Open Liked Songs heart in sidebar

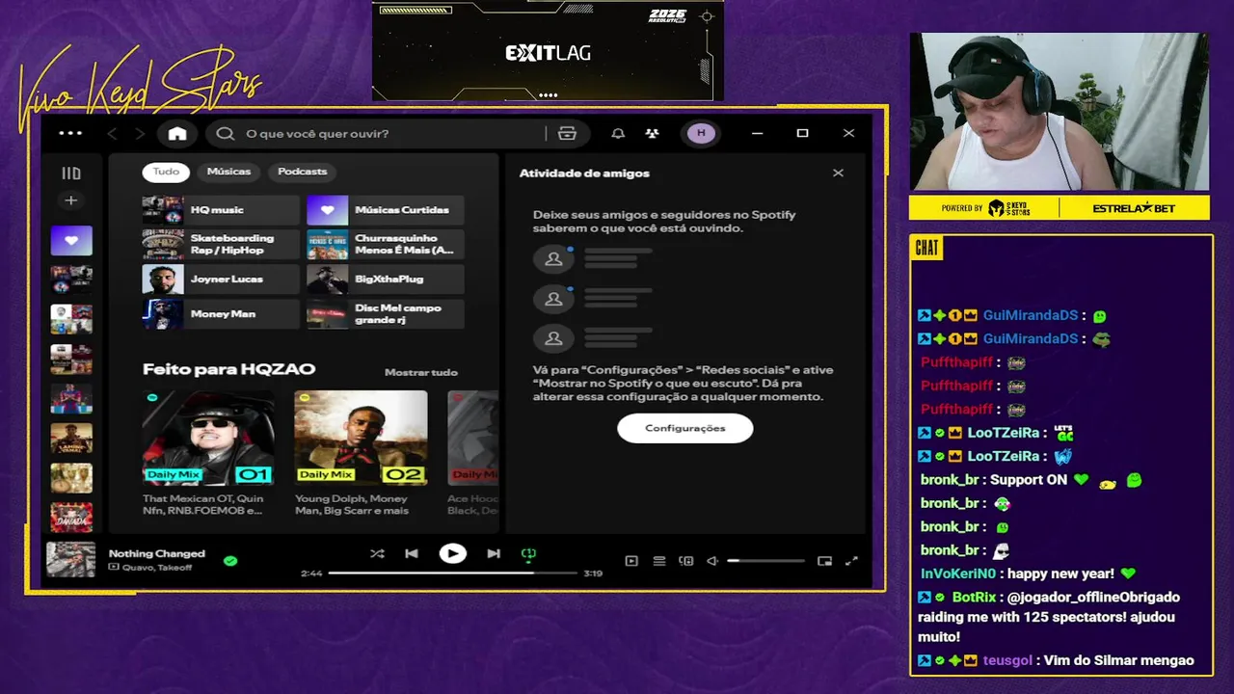tap(71, 240)
